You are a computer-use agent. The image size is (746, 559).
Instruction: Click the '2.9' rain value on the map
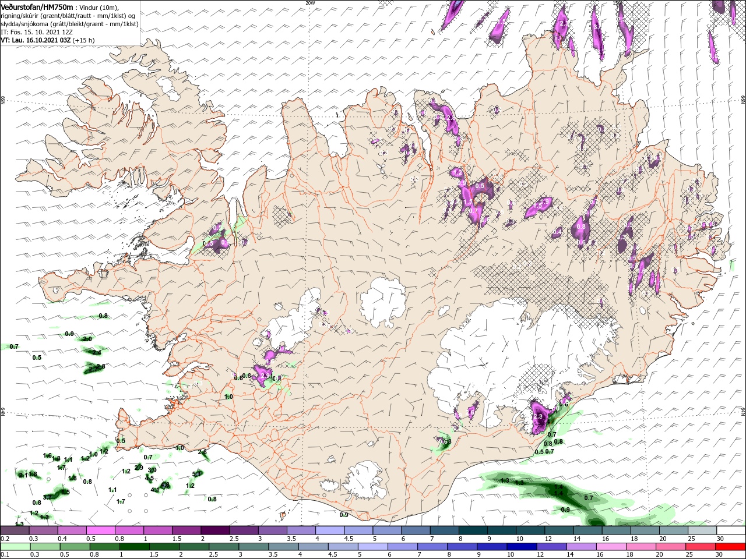[x=139, y=468]
